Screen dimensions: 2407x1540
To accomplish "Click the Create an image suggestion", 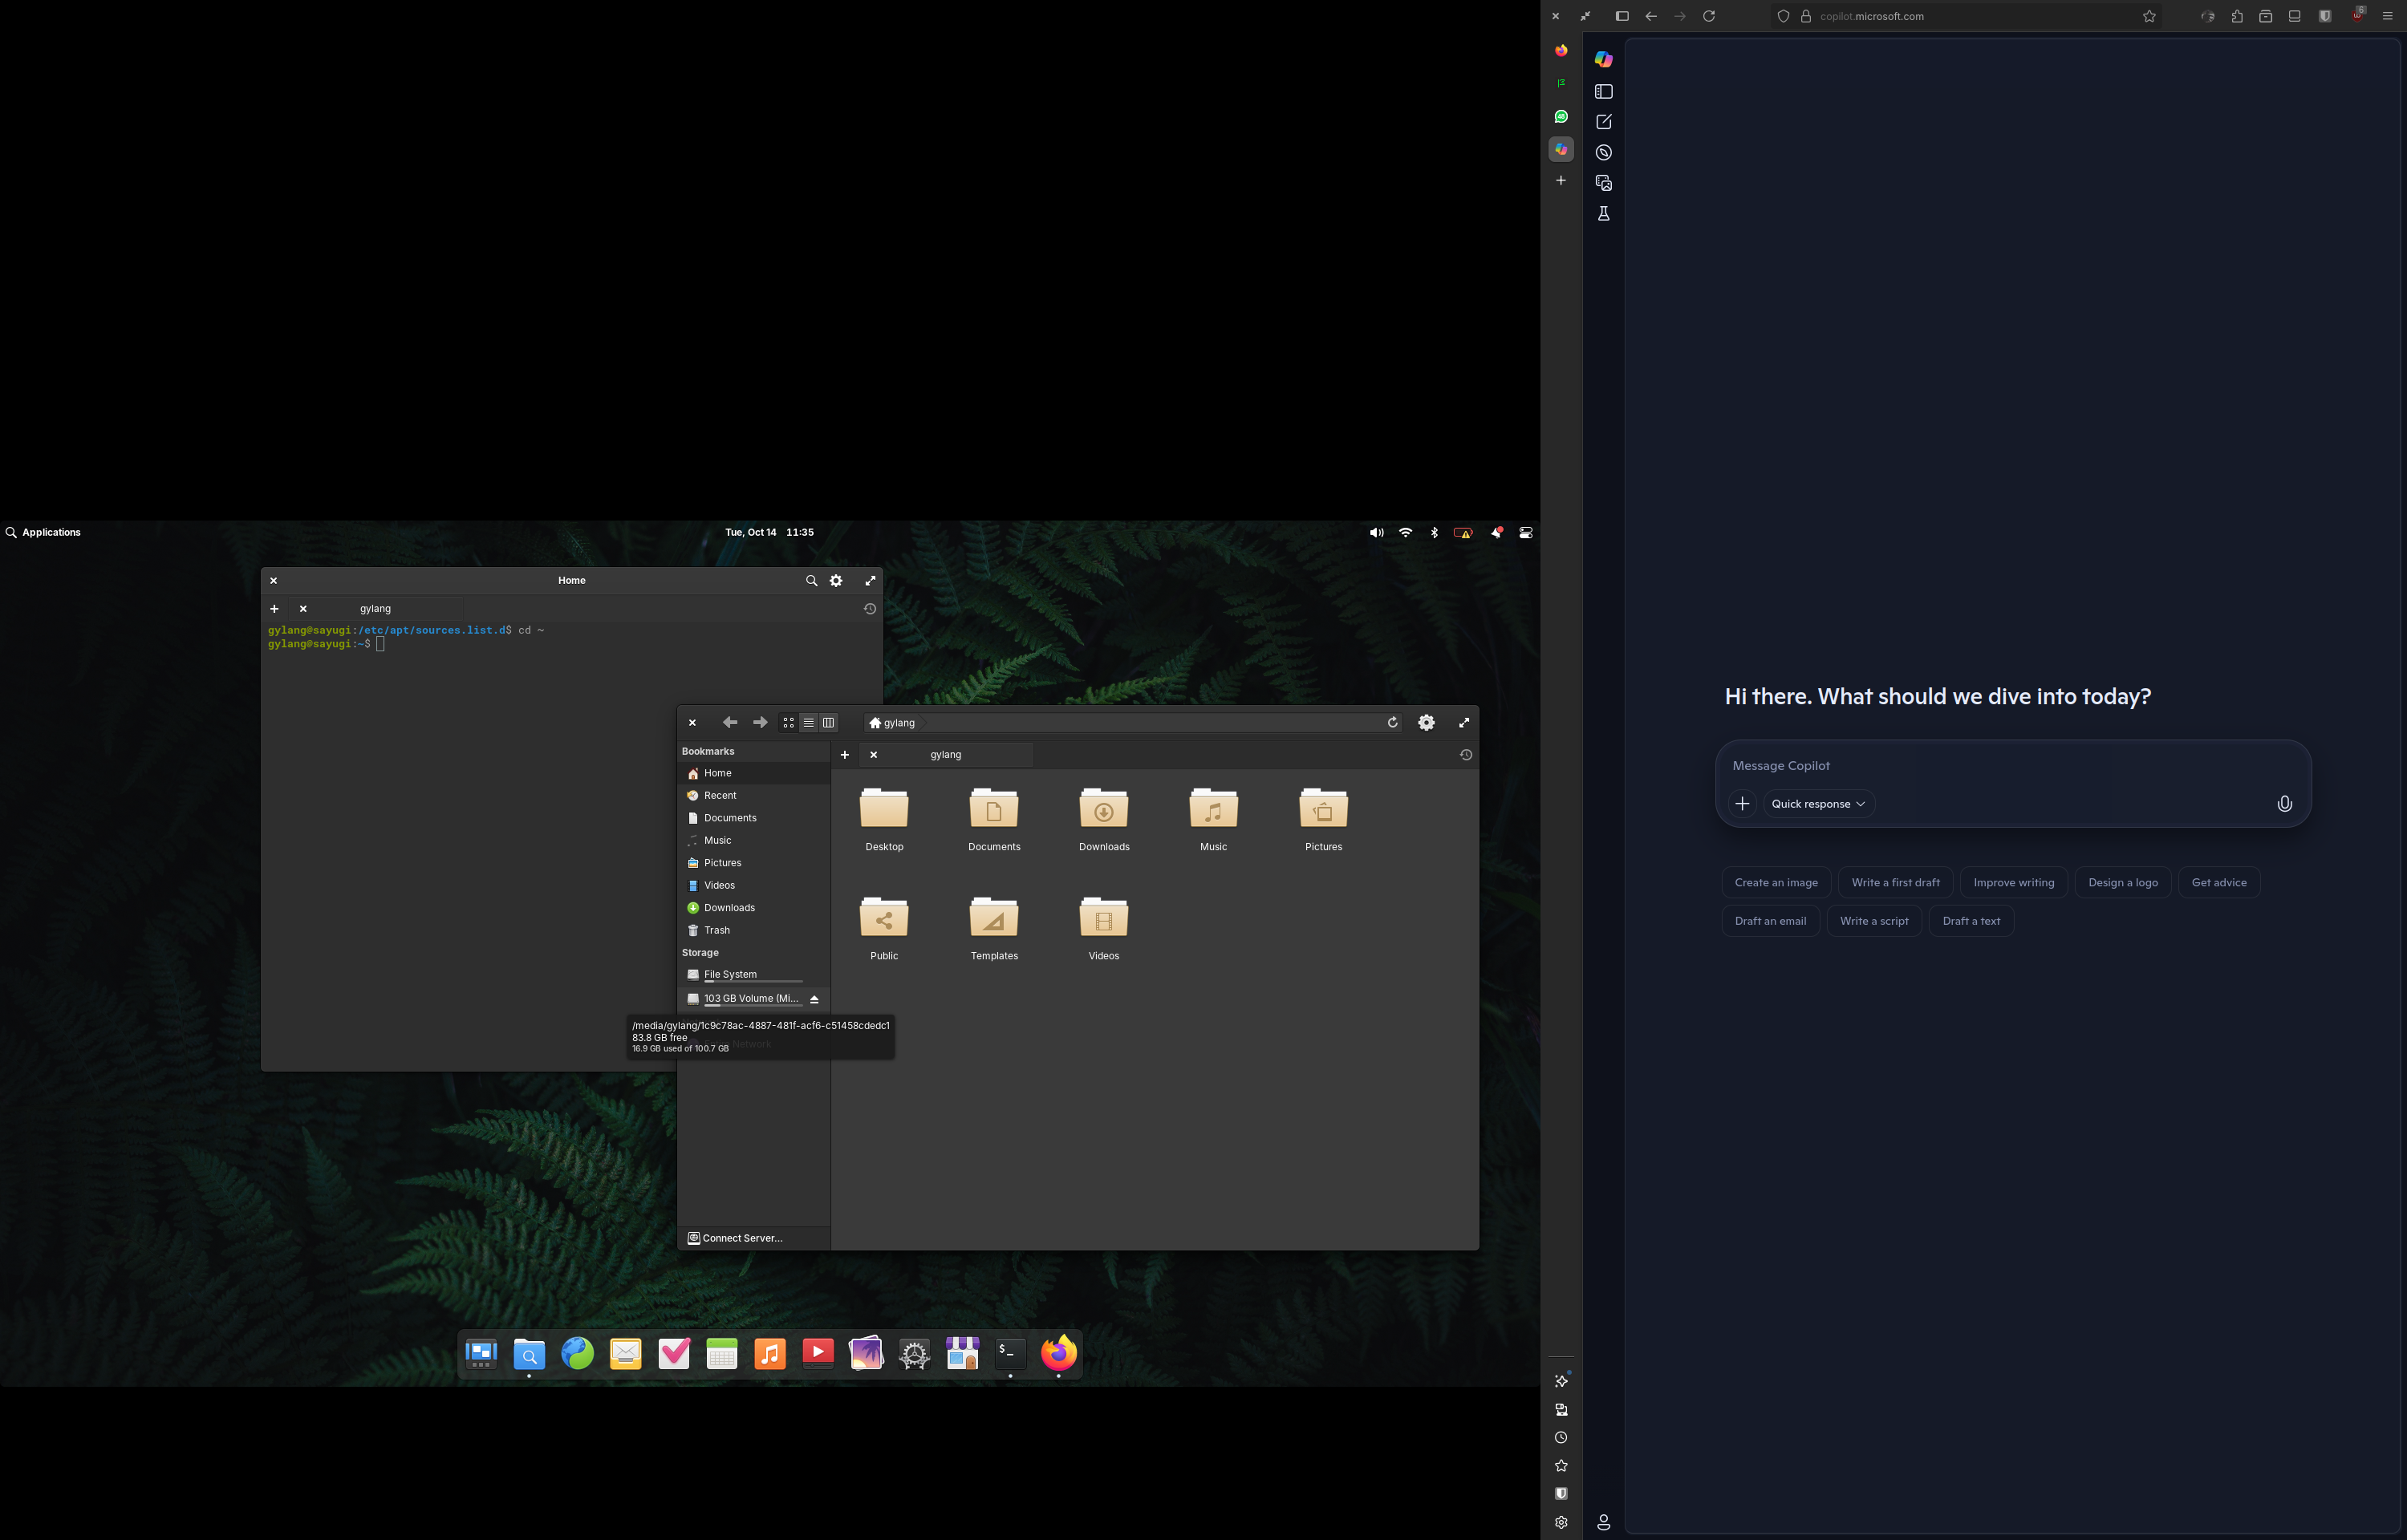I will click(x=1775, y=883).
